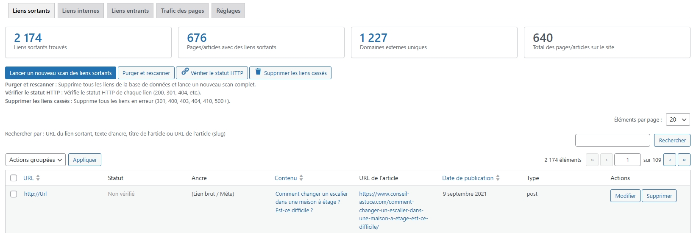This screenshot has width=699, height=233.
Task: Click the 2 174 Liens sortants trouvés card
Action: 88,42
